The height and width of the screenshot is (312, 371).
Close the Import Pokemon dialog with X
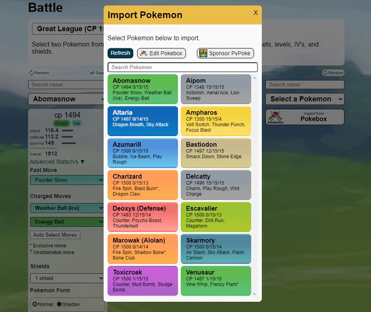click(x=255, y=13)
